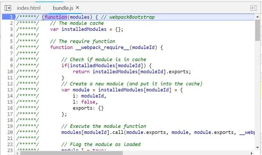The height and width of the screenshot is (155, 262).
Task: Click 'modules[moduleId].call' on line 20
Action: pos(92,132)
